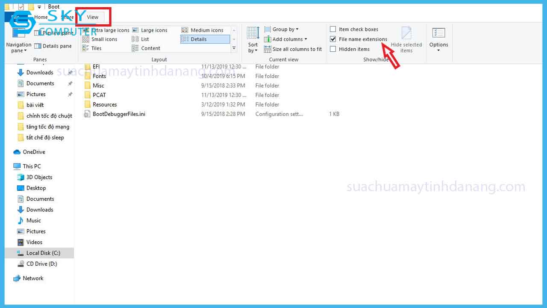The image size is (547, 308).
Task: Click the Size all columns to fit icon
Action: pyautogui.click(x=268, y=49)
